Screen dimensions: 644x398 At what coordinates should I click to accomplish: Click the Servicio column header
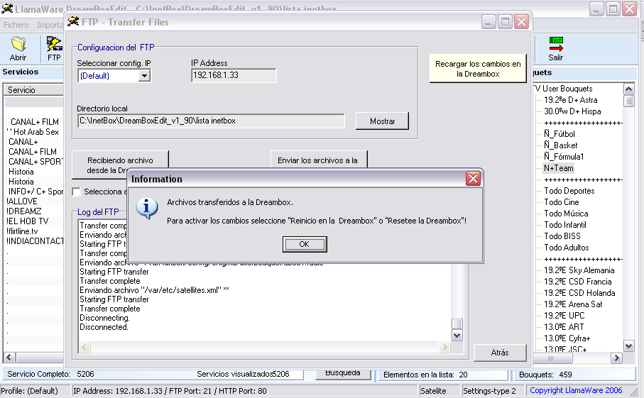34,90
